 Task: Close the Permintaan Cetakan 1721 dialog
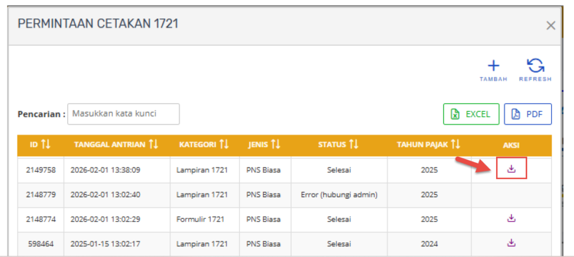pos(550,25)
